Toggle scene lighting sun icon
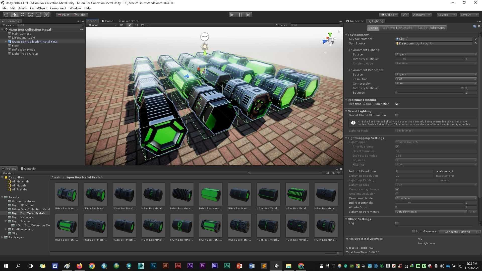The image size is (482, 271). 130,25
